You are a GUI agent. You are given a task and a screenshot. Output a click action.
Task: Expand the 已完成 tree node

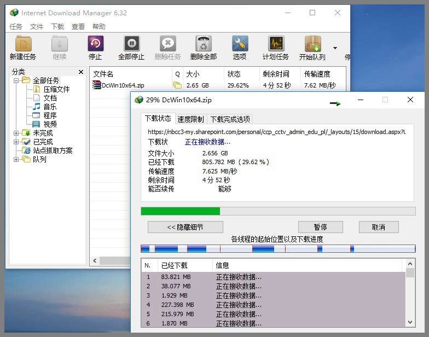(16, 142)
